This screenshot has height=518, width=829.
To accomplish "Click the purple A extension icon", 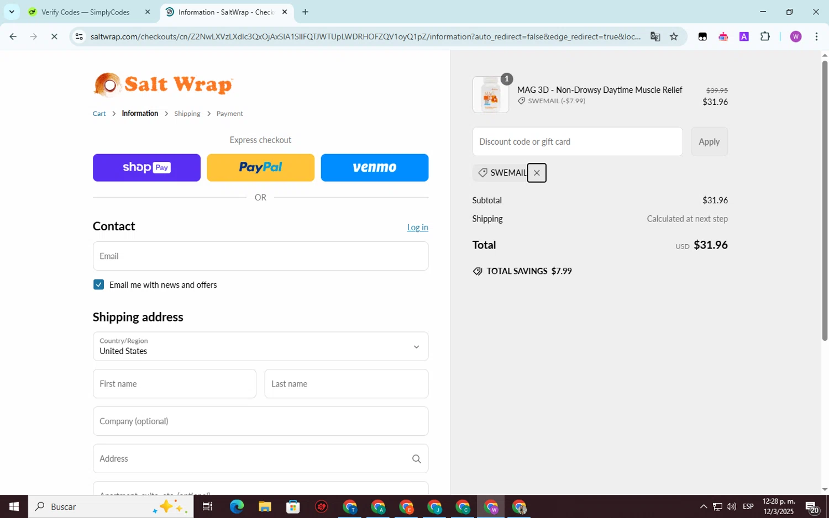I will pyautogui.click(x=744, y=36).
